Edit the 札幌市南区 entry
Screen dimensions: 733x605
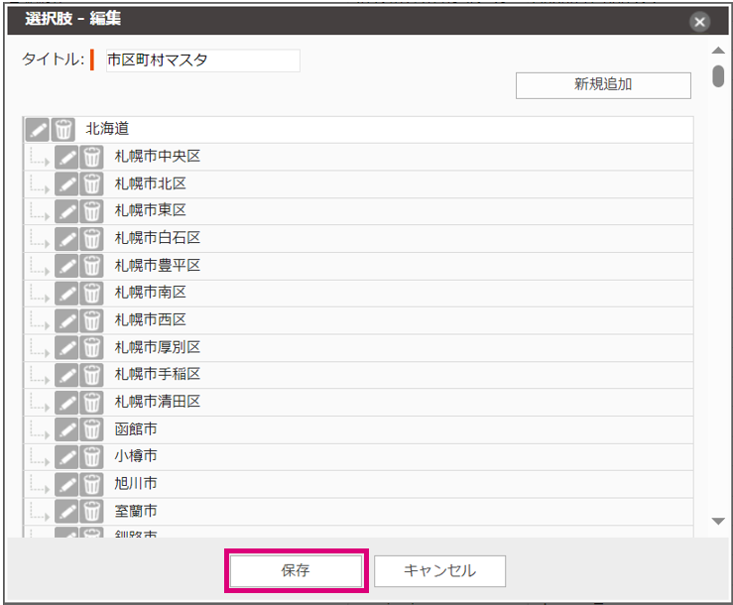coord(66,294)
